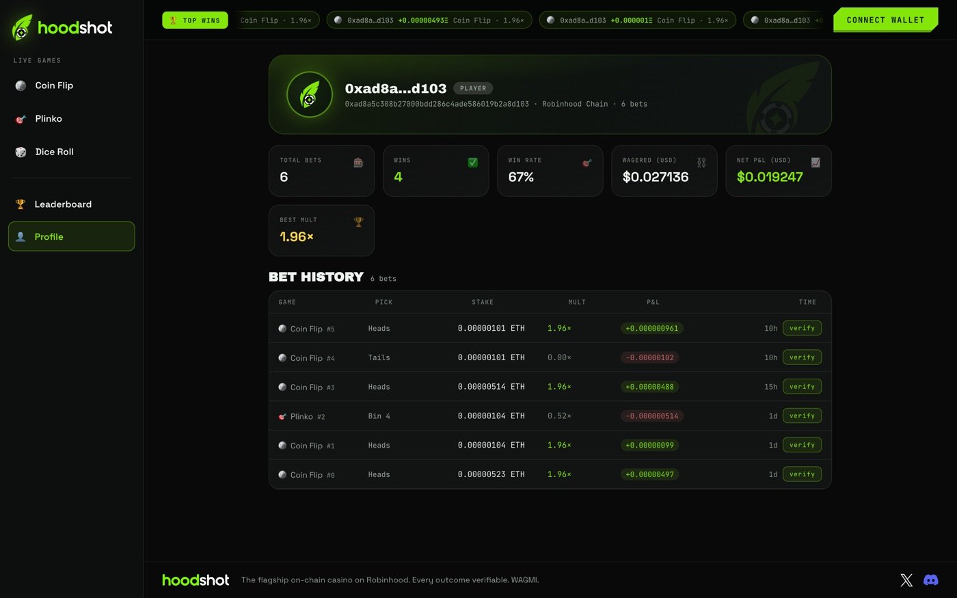Click the hoodshot feather logo in sidebar
Screen dimensions: 957x598
click(23, 27)
